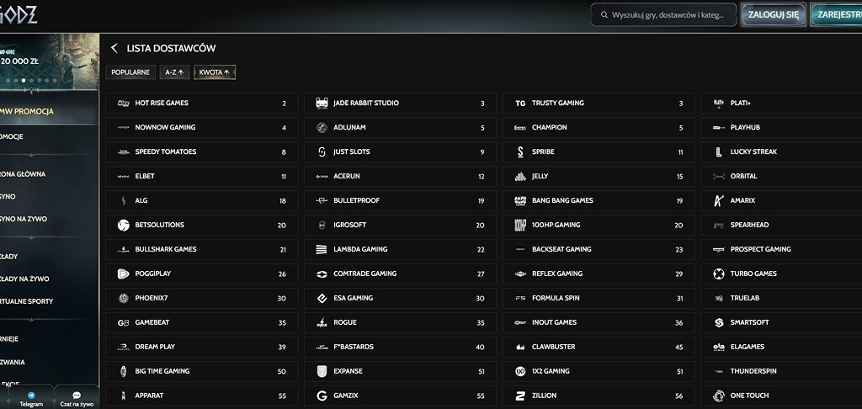862x409 pixels.
Task: Click the 20 000 ZŁ promo banner
Action: tap(50, 61)
